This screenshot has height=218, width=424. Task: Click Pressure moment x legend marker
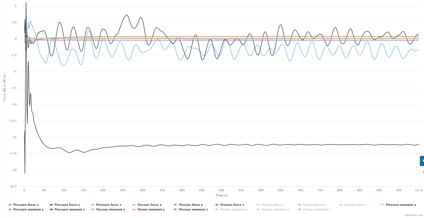382,205
